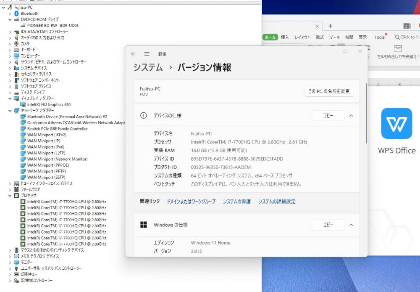Open a new tab in WPS
Image resolution: width=420 pixels, height=292 pixels.
click(330, 26)
